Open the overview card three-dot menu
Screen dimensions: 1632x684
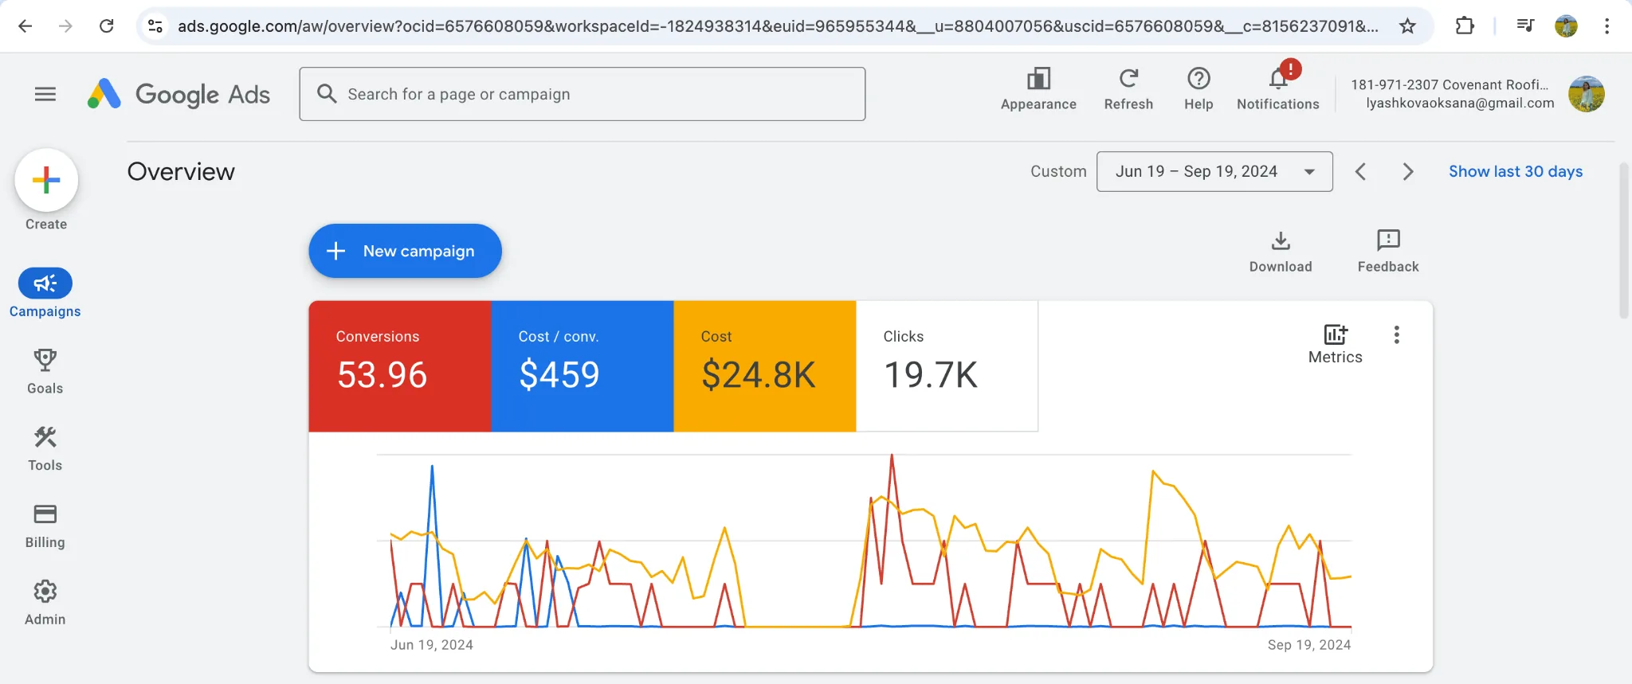pyautogui.click(x=1396, y=335)
